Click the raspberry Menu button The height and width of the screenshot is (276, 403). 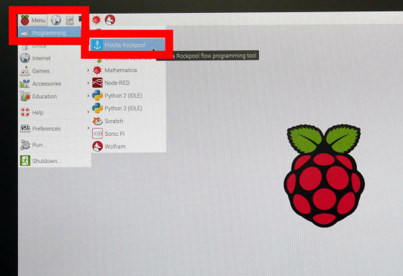[33, 20]
